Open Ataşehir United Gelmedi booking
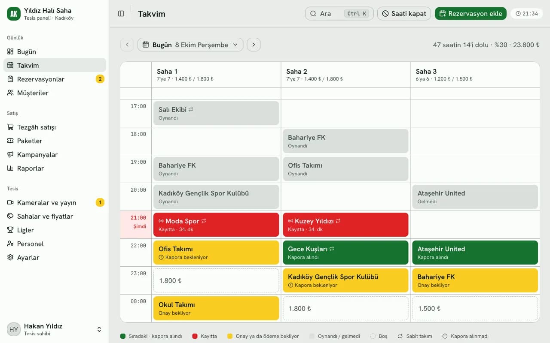This screenshot has height=343, width=550. 475,197
